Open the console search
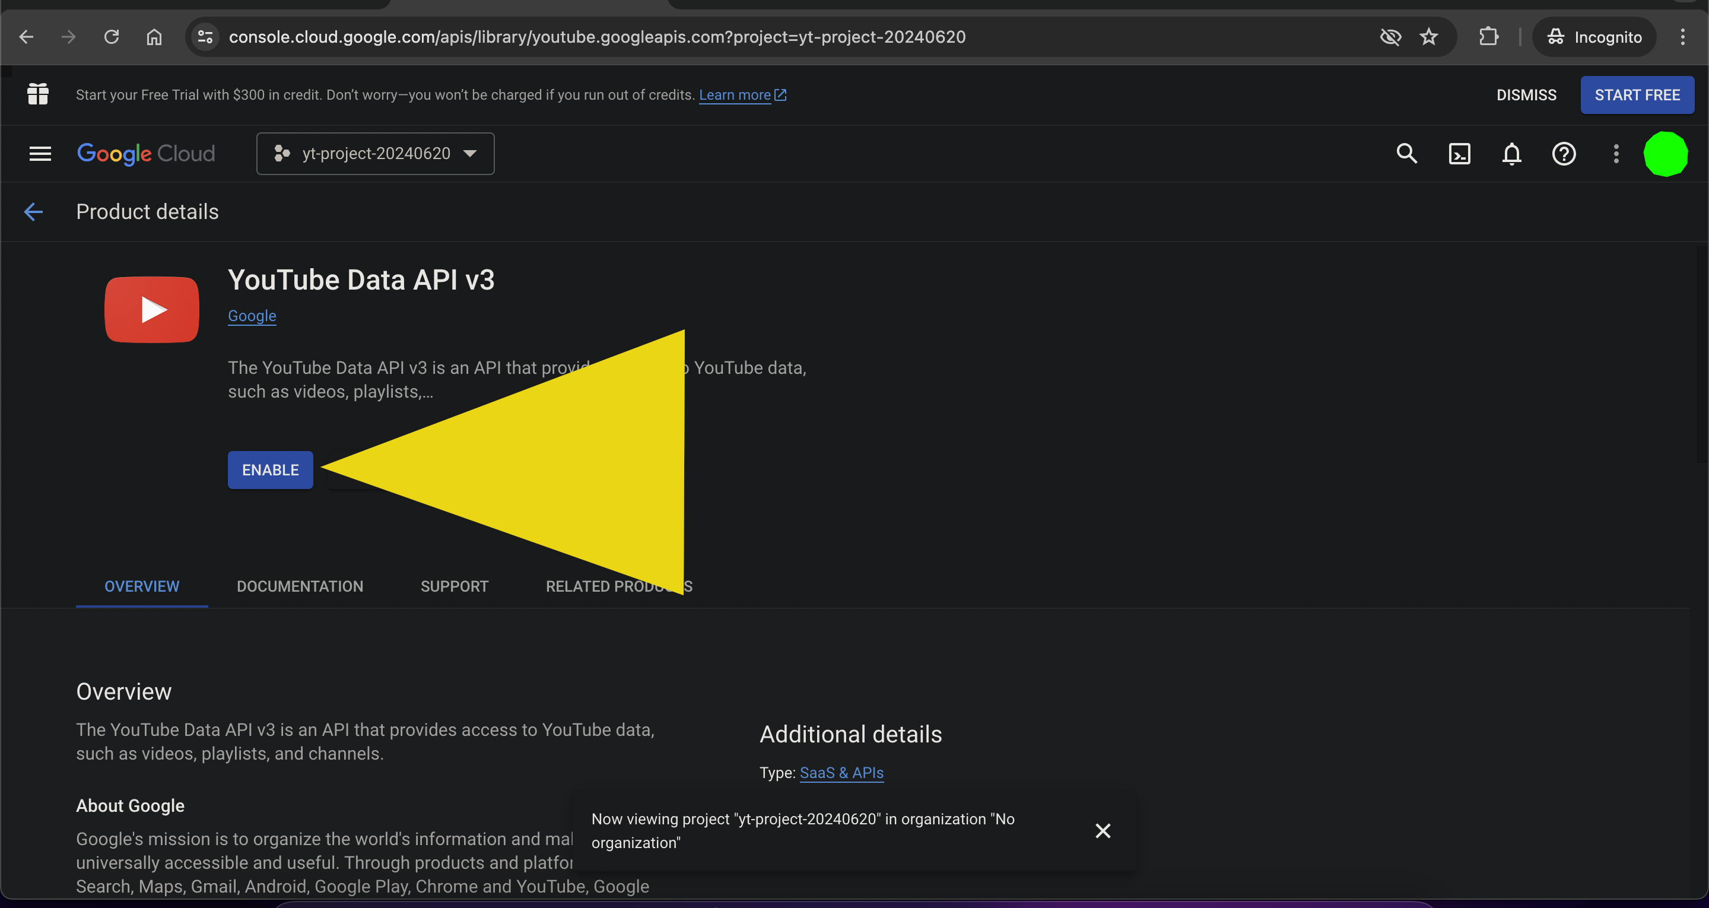This screenshot has height=908, width=1709. [1406, 153]
